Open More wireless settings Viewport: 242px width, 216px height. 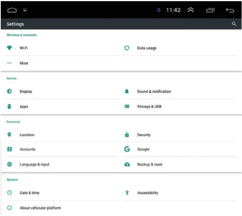[x=62, y=63]
